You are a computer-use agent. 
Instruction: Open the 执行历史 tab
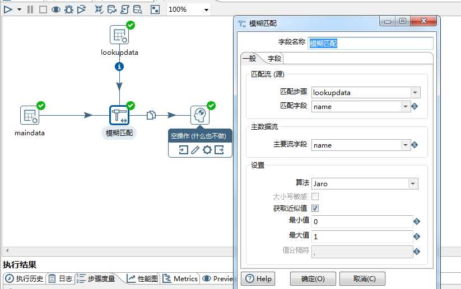25,278
